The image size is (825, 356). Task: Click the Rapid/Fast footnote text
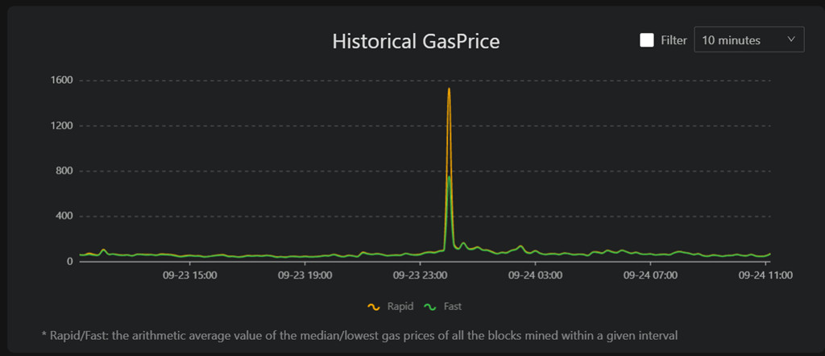[359, 334]
